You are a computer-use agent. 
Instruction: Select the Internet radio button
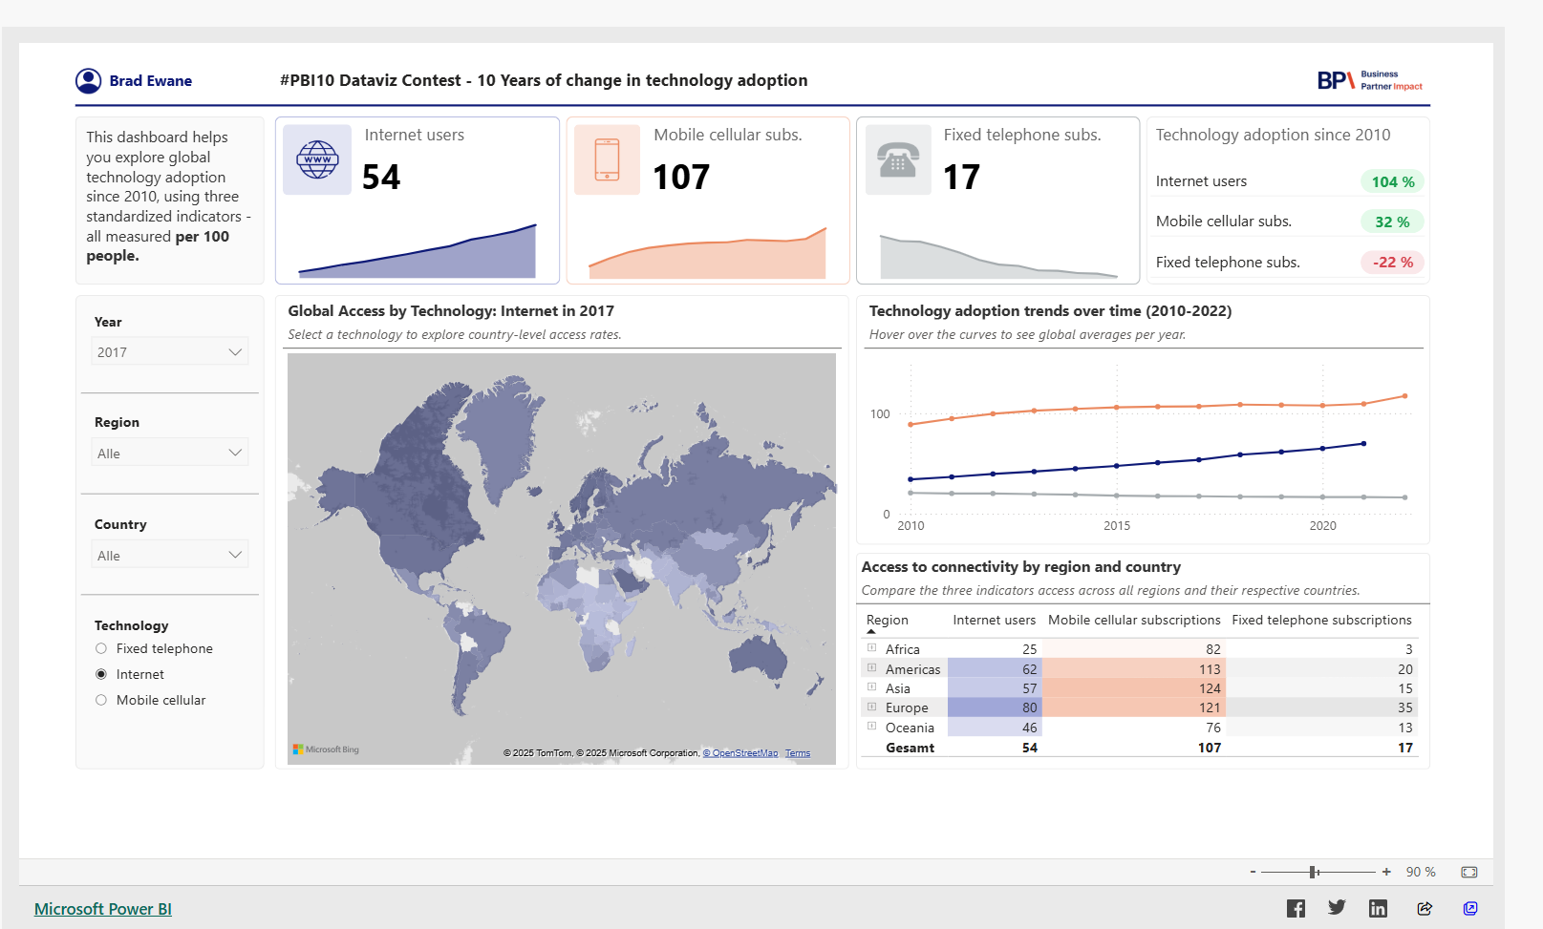click(x=101, y=674)
